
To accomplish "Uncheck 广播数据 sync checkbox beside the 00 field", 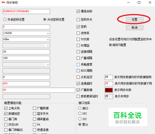I will 78,90.
